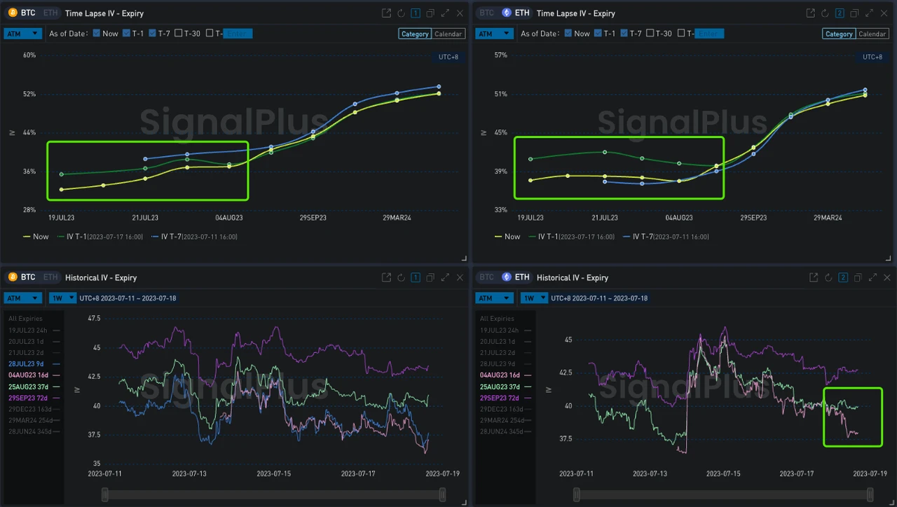The height and width of the screenshot is (507, 897).
Task: Refresh the ETH Historical IV panel
Action: (x=828, y=278)
